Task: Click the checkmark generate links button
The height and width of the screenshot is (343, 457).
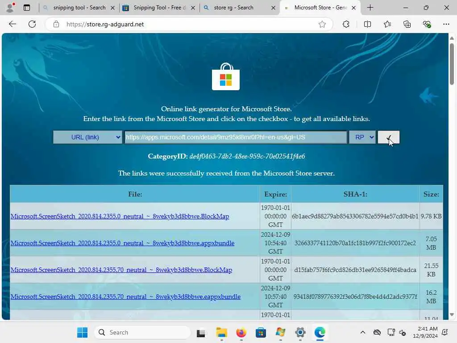Action: click(389, 137)
